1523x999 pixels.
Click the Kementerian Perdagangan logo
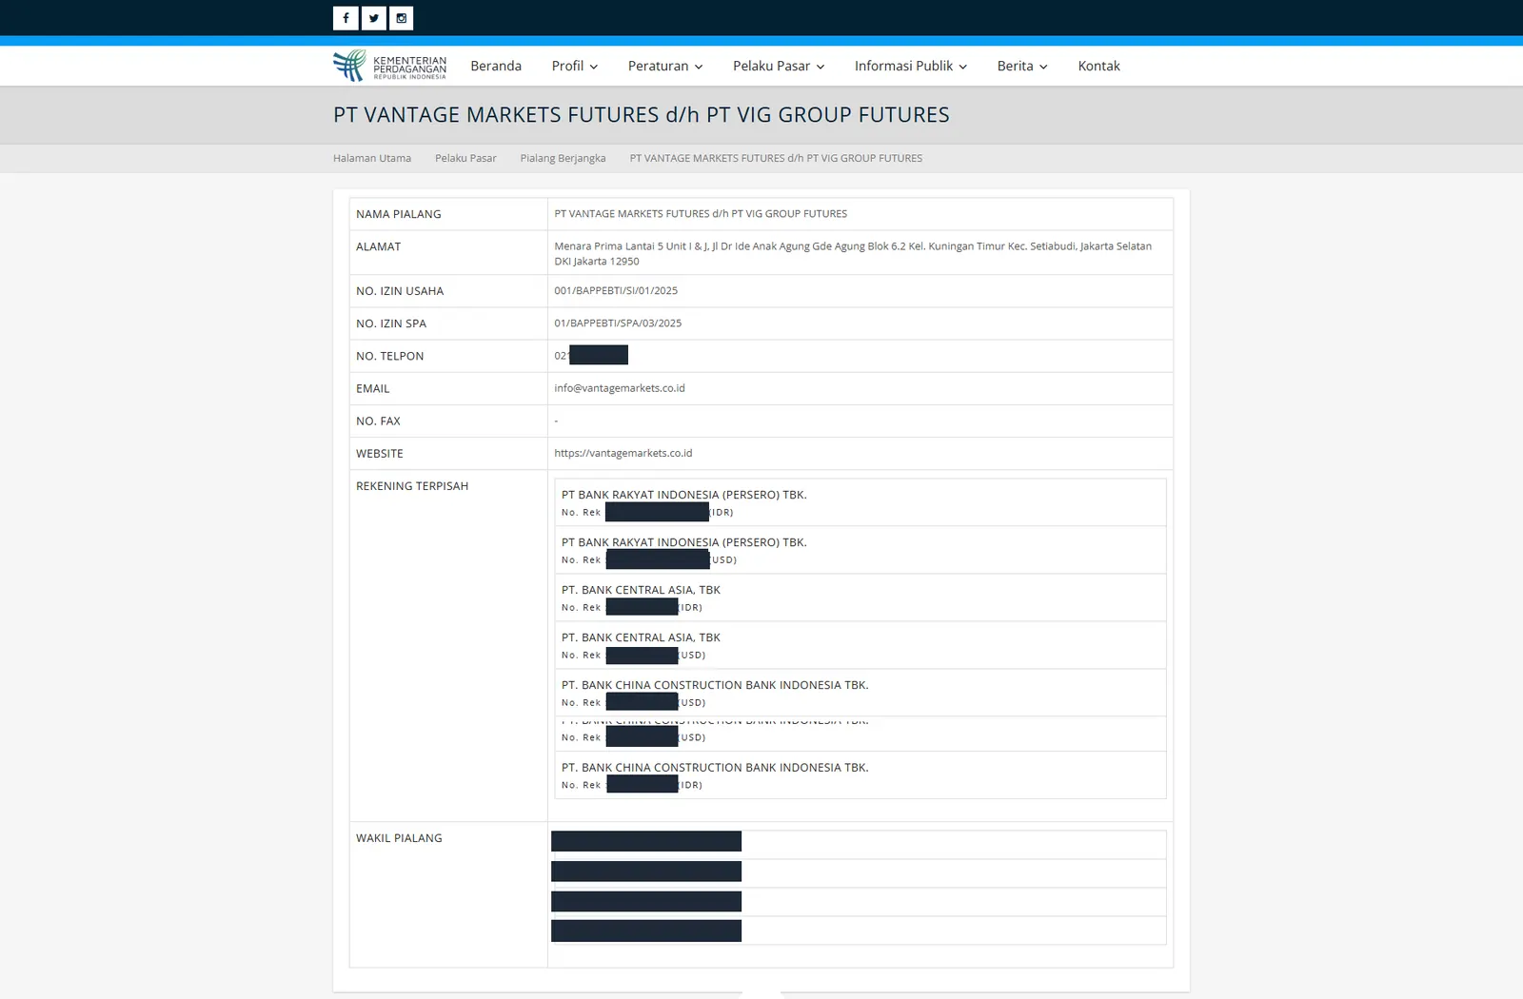[390, 66]
